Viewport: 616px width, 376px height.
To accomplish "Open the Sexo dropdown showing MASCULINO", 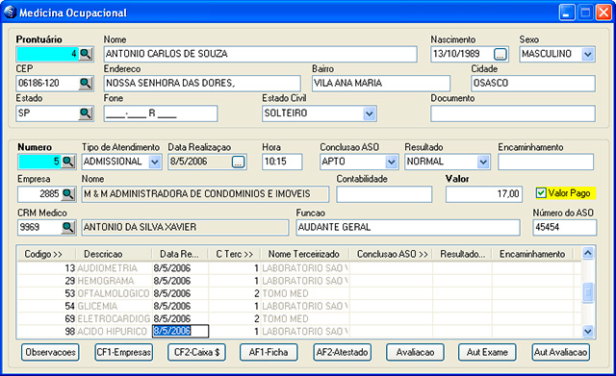I will point(588,54).
